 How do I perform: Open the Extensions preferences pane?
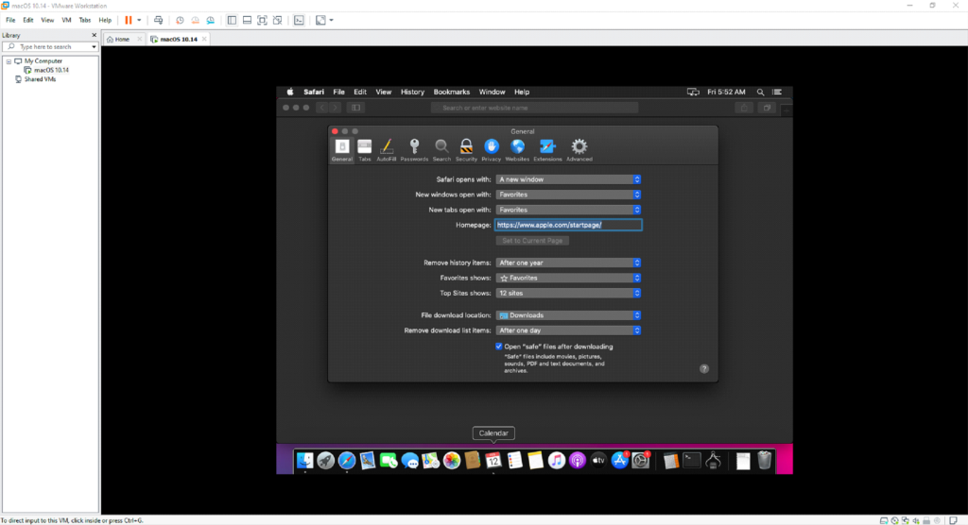[547, 150]
